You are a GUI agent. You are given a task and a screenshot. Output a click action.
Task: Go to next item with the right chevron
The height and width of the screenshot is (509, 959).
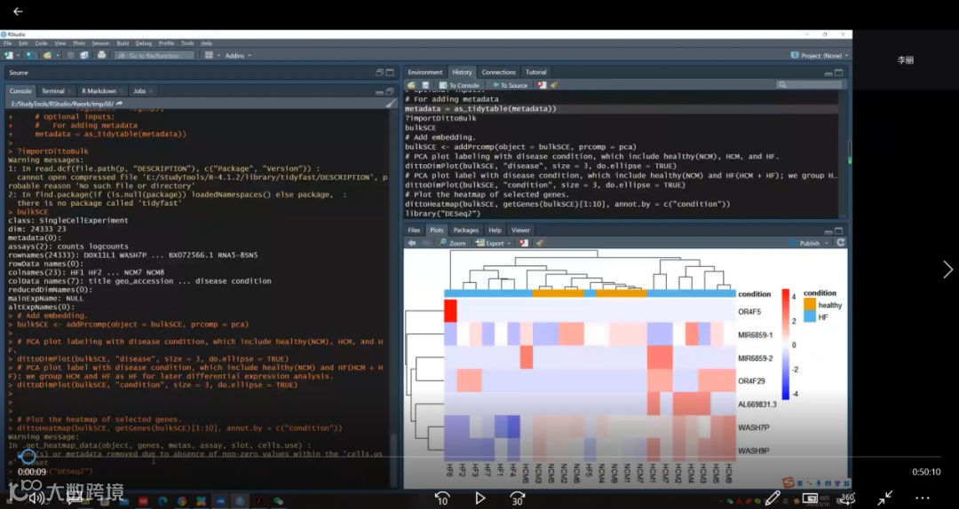click(x=947, y=269)
